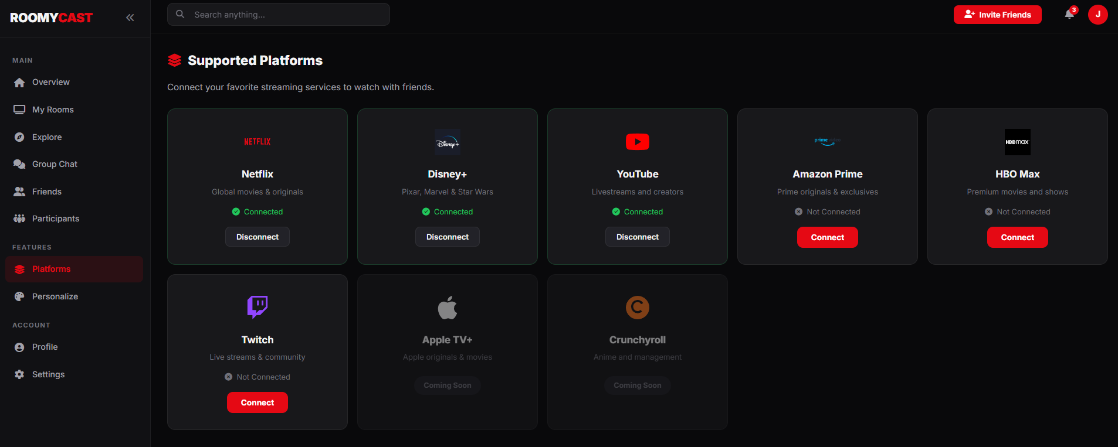The image size is (1118, 447).
Task: Click the Supported Platforms heading
Action: click(255, 60)
